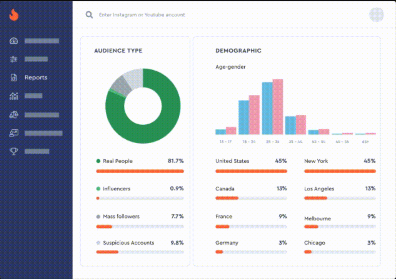
Task: Click the flame logo icon
Action: coord(13,15)
